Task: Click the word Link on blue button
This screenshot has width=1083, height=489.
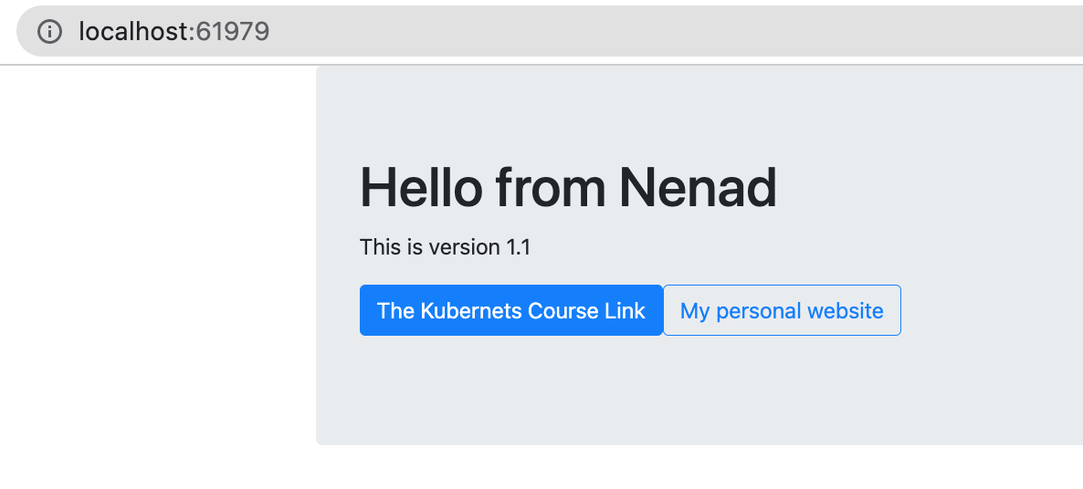Action: click(x=626, y=311)
